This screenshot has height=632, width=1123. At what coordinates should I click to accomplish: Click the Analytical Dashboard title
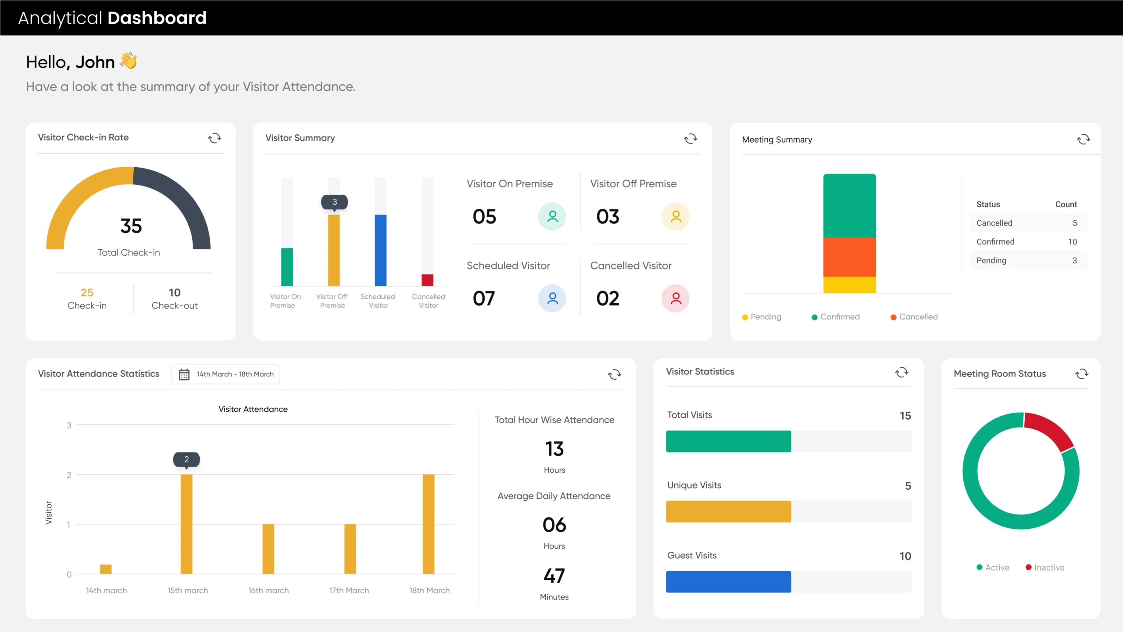112,18
